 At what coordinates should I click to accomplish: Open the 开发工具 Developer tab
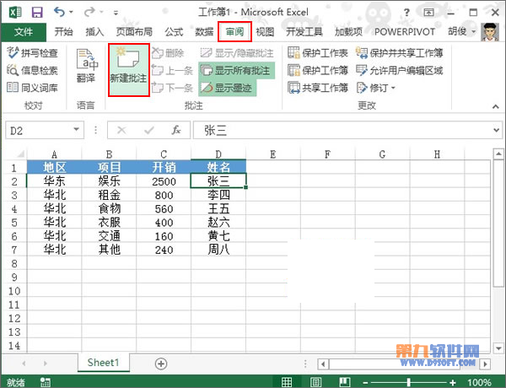pyautogui.click(x=304, y=32)
